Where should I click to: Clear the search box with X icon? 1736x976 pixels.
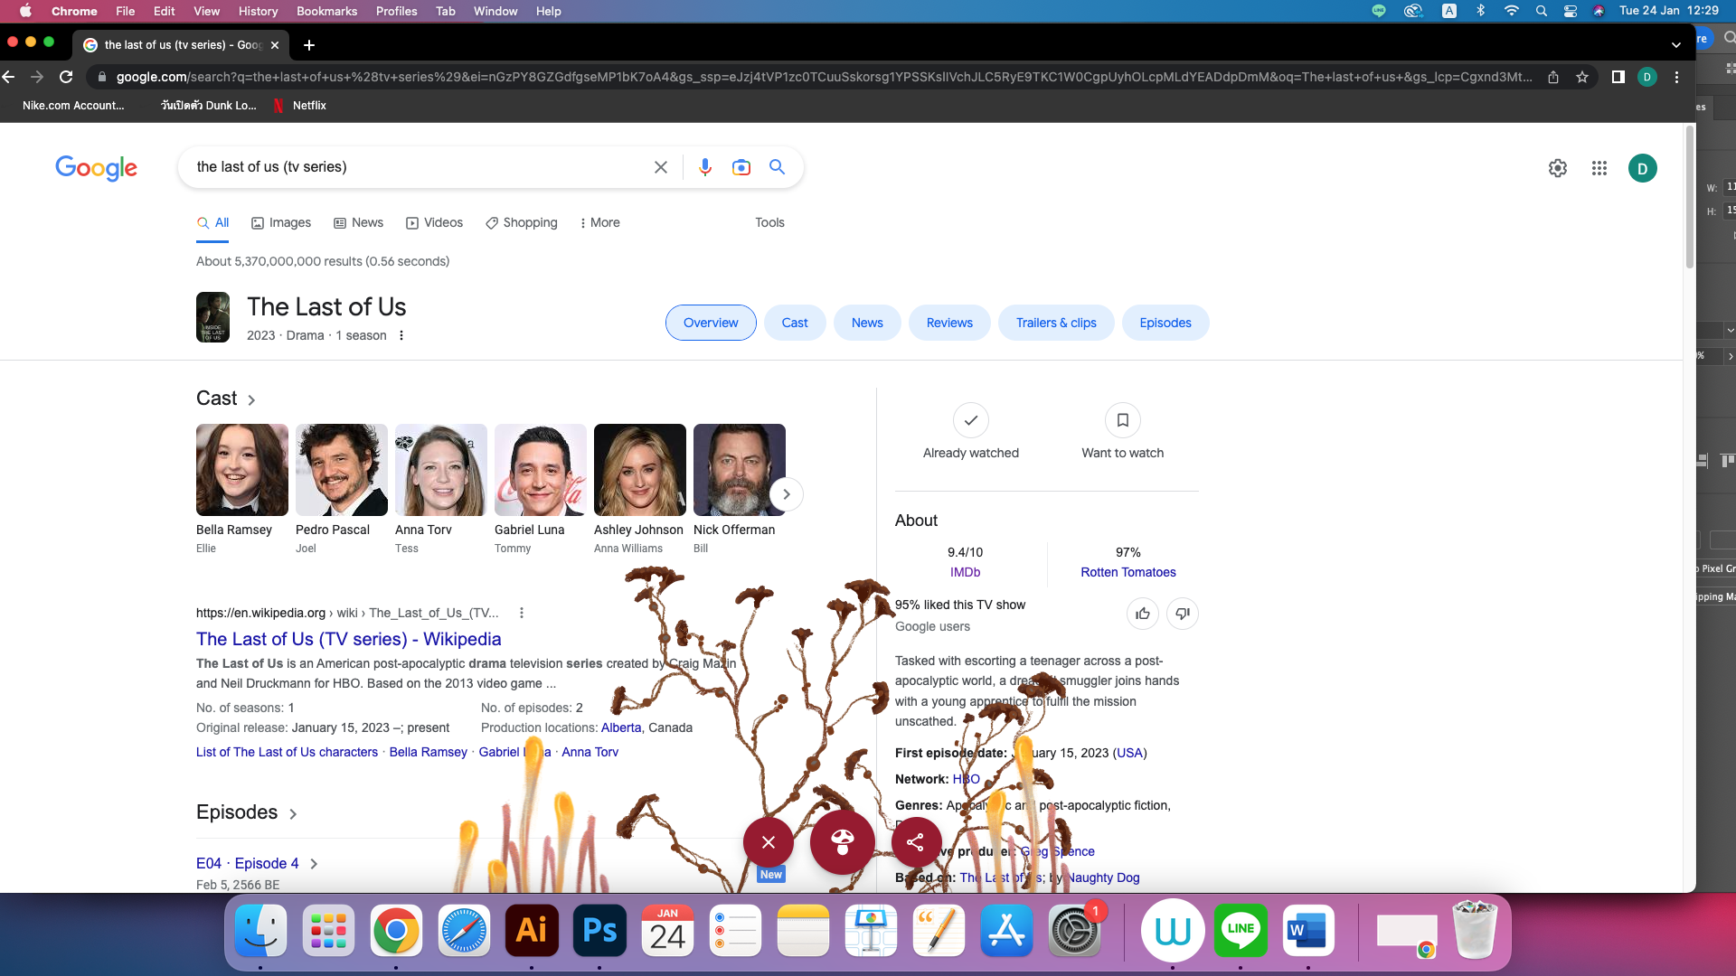coord(661,167)
